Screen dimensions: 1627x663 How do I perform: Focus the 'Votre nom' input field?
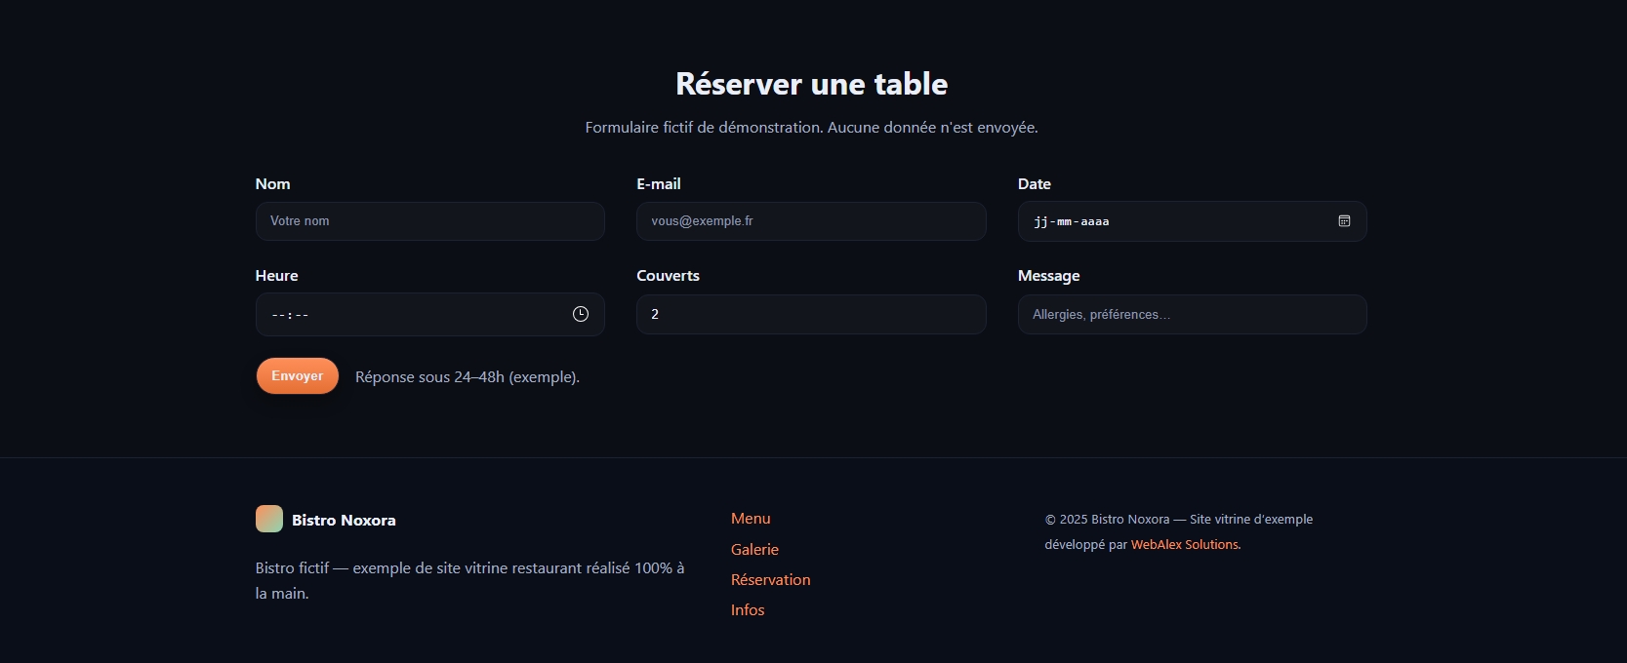429,221
